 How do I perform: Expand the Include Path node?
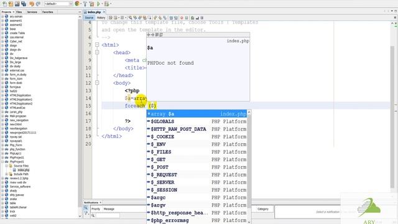coord(7,174)
